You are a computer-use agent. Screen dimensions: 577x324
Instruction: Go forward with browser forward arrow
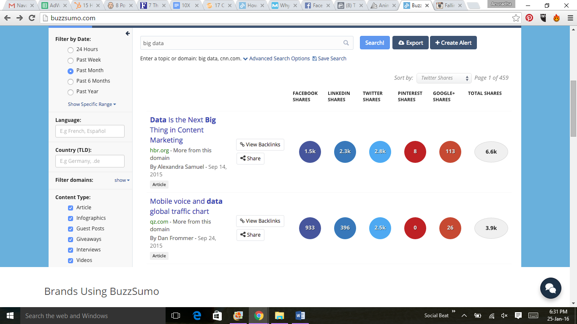click(x=19, y=18)
